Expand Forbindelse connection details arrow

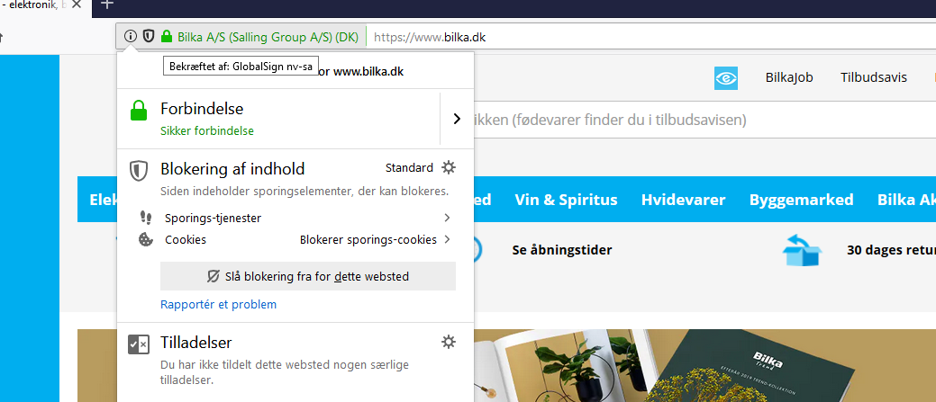(x=457, y=119)
